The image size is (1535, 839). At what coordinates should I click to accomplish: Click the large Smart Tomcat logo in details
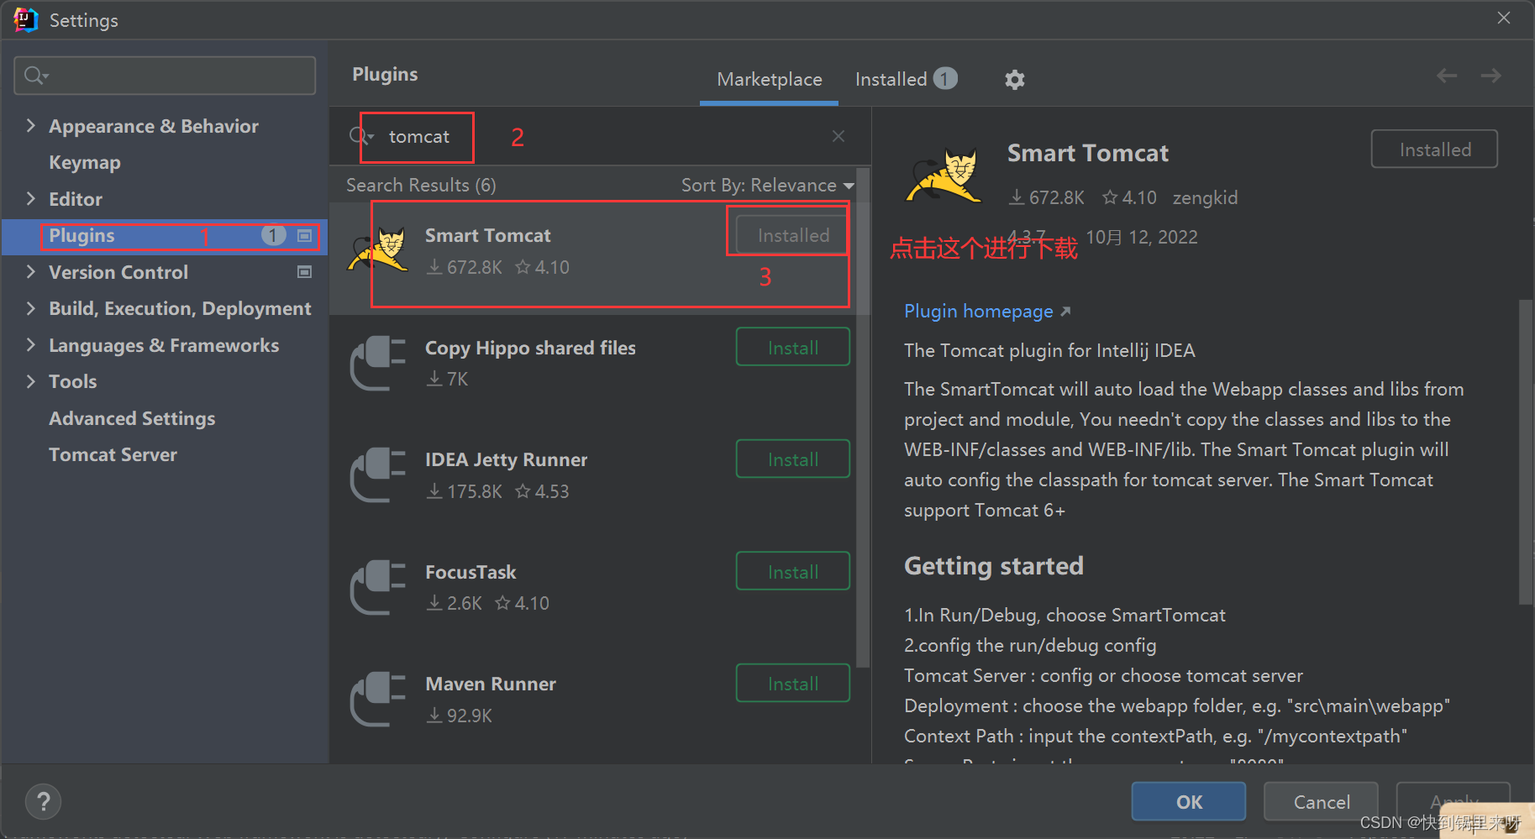944,175
